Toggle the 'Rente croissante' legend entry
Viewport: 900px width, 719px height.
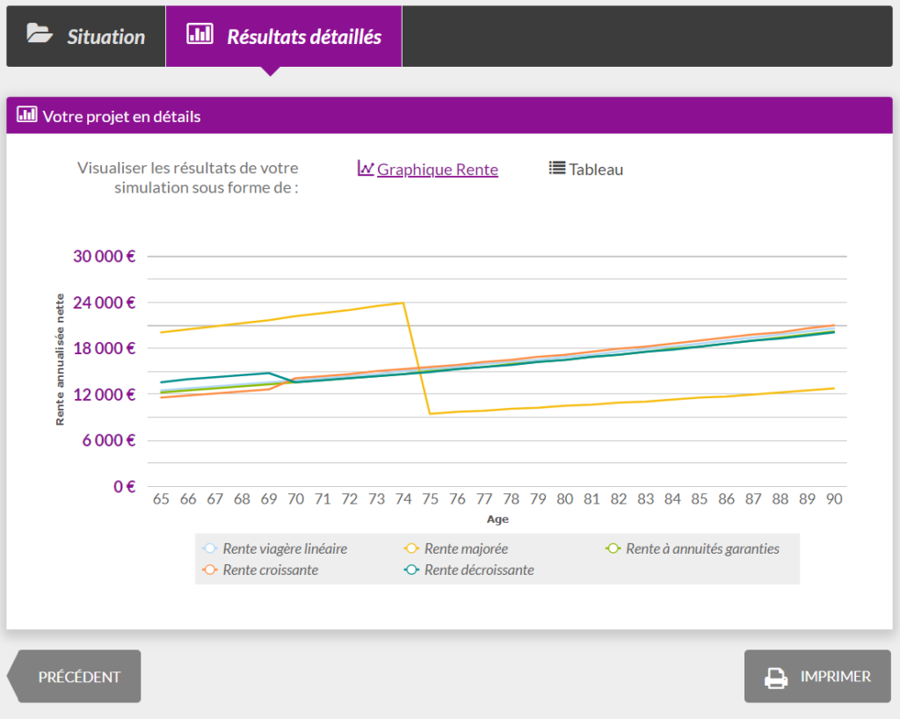click(271, 570)
